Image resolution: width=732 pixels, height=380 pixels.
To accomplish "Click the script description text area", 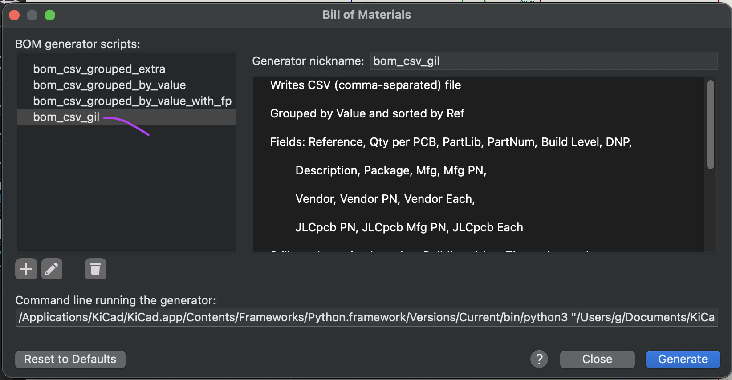I will click(x=478, y=165).
